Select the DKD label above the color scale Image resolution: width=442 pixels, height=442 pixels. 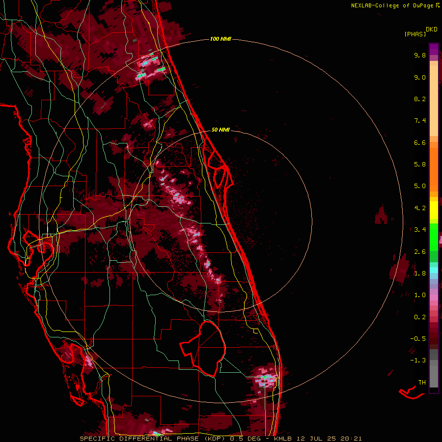(432, 29)
